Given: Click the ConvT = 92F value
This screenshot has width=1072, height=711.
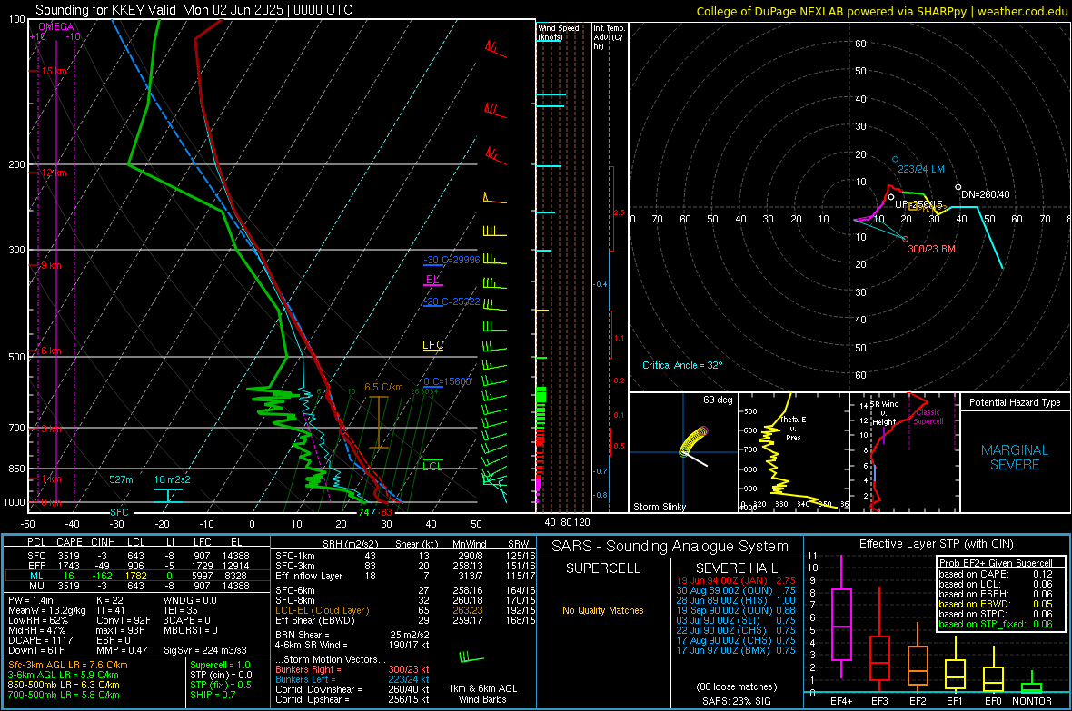Looking at the screenshot, I should coord(124,621).
